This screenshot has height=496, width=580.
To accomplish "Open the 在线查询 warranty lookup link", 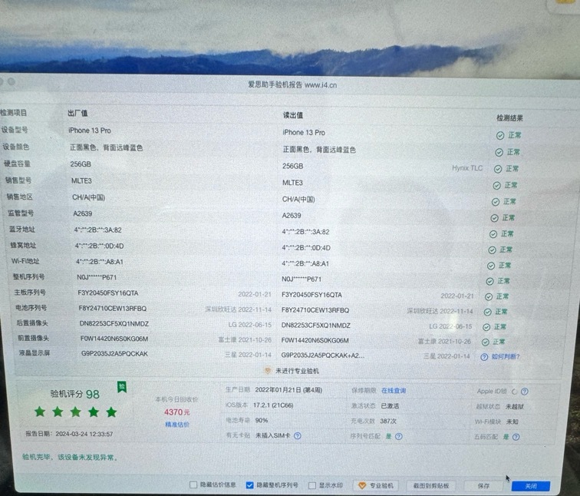I will 394,391.
